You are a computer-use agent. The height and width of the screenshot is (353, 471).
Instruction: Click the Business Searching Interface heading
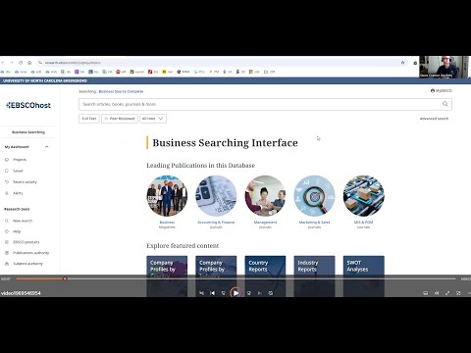(x=225, y=143)
